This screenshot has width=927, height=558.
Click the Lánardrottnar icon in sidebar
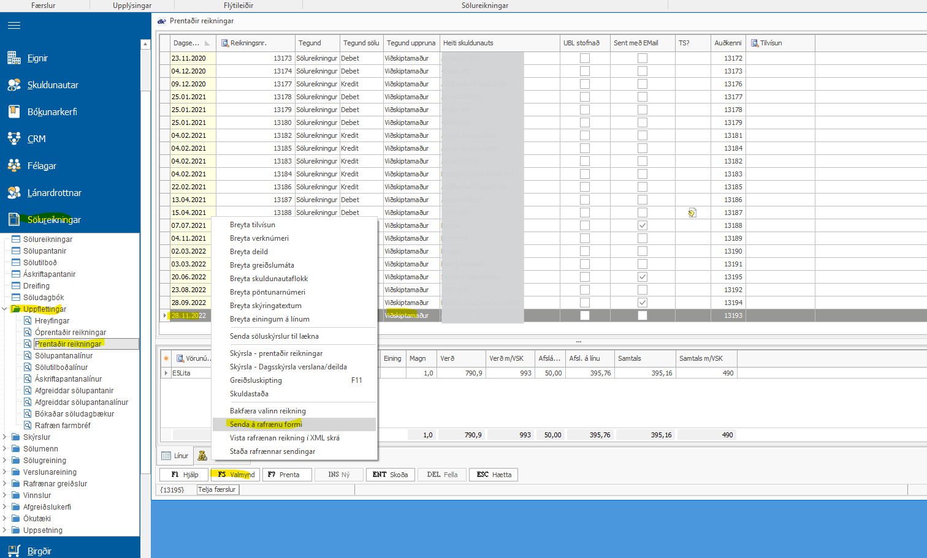(x=13, y=192)
